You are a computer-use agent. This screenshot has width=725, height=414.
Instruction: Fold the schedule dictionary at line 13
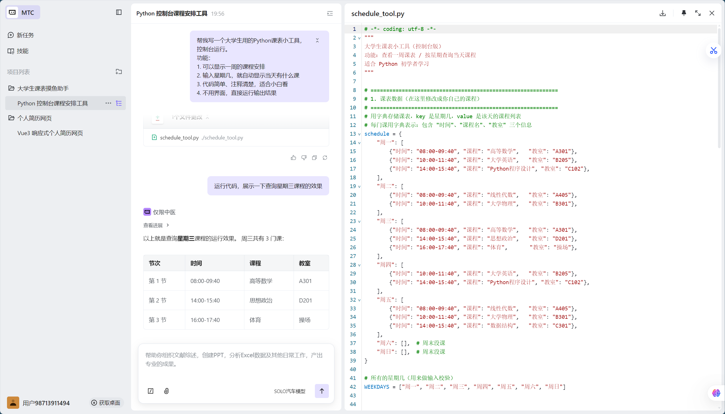(x=359, y=134)
